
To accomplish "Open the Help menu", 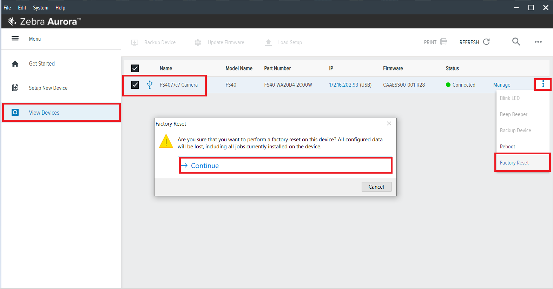I will 60,8.
